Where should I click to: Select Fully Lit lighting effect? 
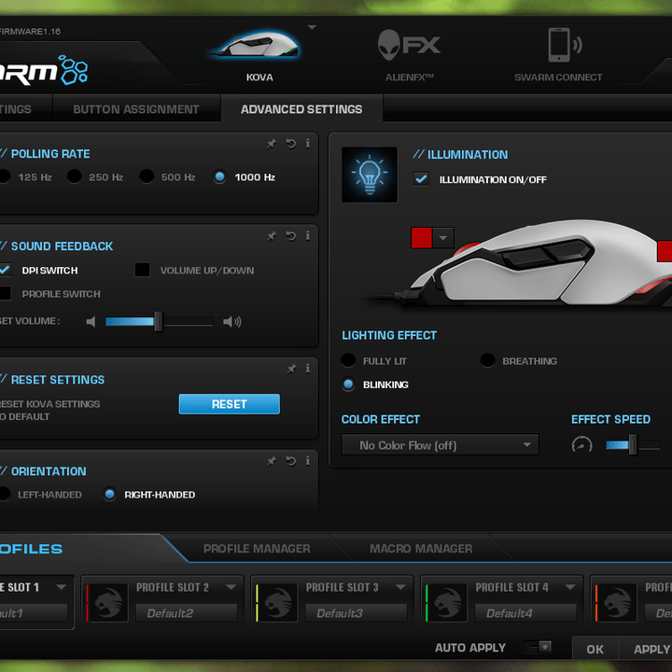click(348, 360)
